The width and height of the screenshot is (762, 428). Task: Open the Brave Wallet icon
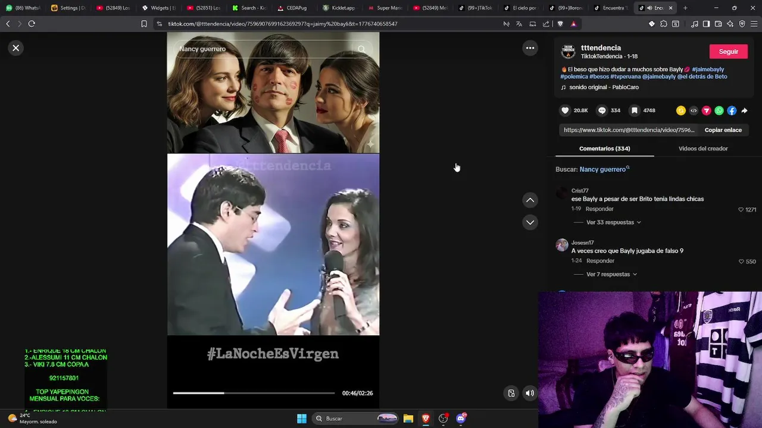coord(718,24)
